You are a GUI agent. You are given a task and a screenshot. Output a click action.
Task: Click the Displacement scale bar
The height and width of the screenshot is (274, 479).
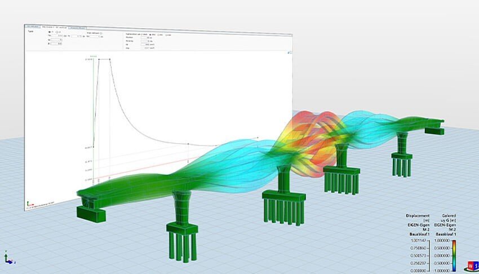[430, 255]
